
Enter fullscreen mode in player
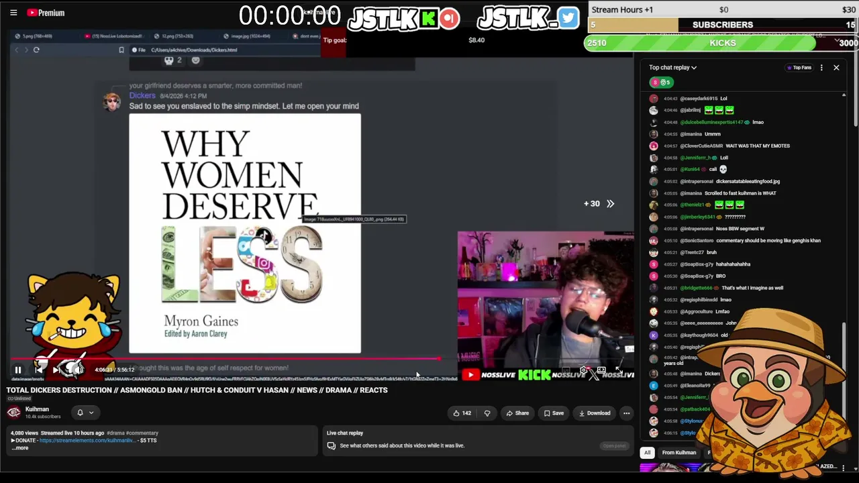(619, 370)
